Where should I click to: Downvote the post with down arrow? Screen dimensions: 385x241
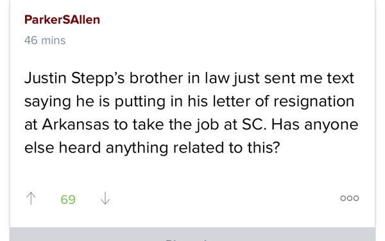pyautogui.click(x=105, y=198)
